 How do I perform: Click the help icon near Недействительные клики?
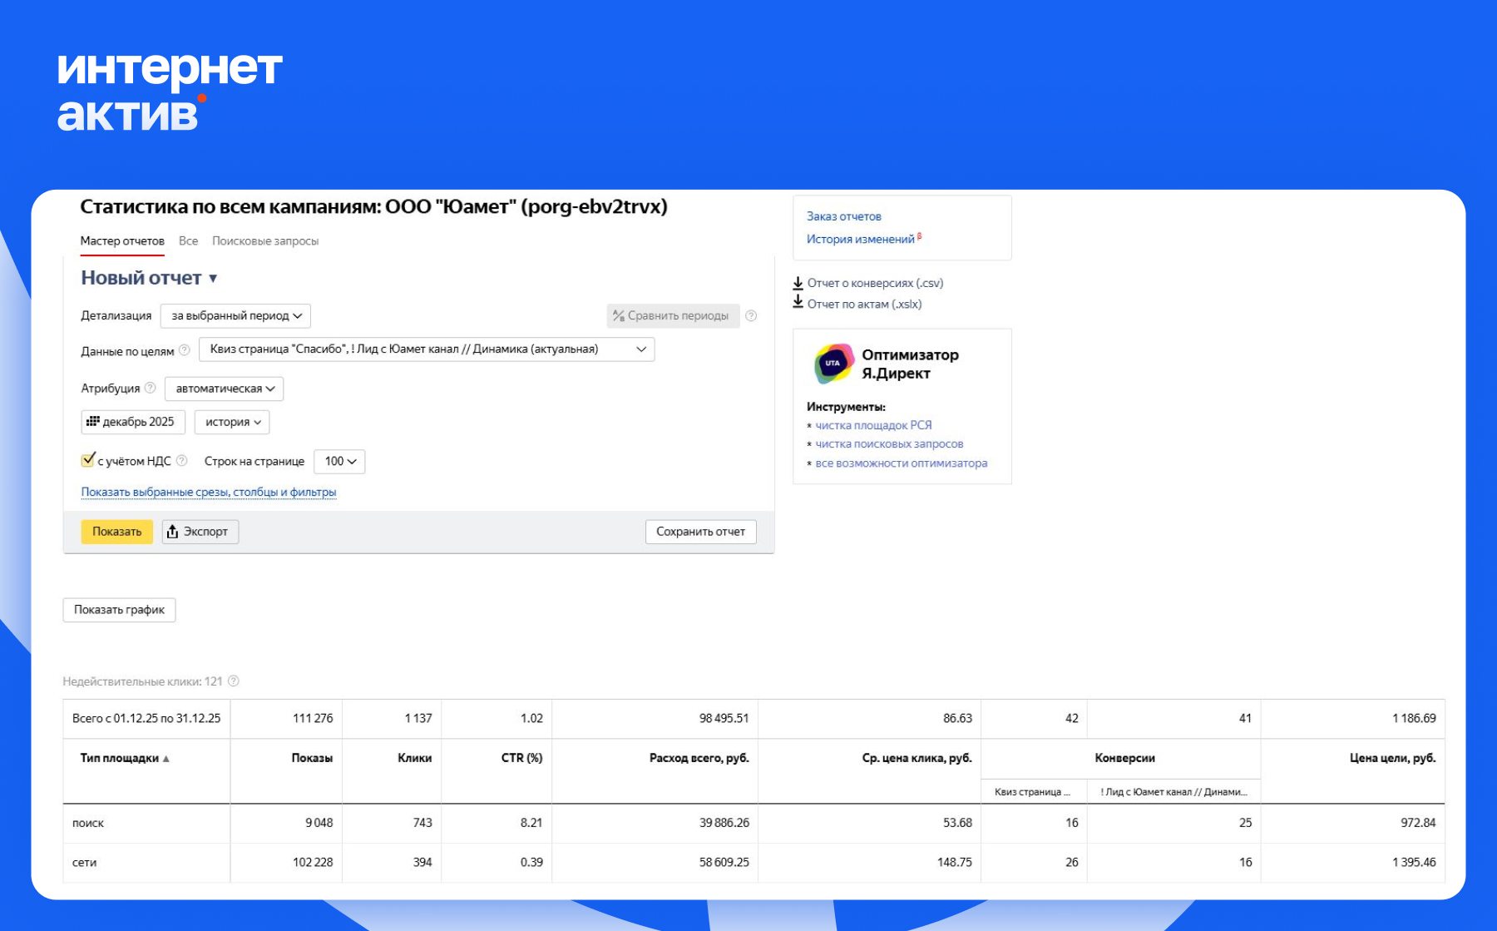click(x=234, y=681)
